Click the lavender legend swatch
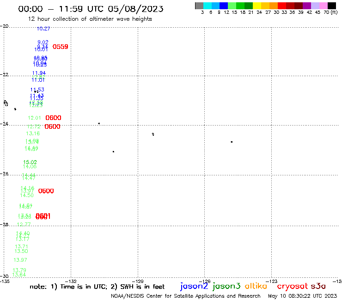The image size is (342, 300). click(315, 6)
